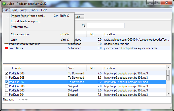Click feeds list Location column header

[x=137, y=34]
